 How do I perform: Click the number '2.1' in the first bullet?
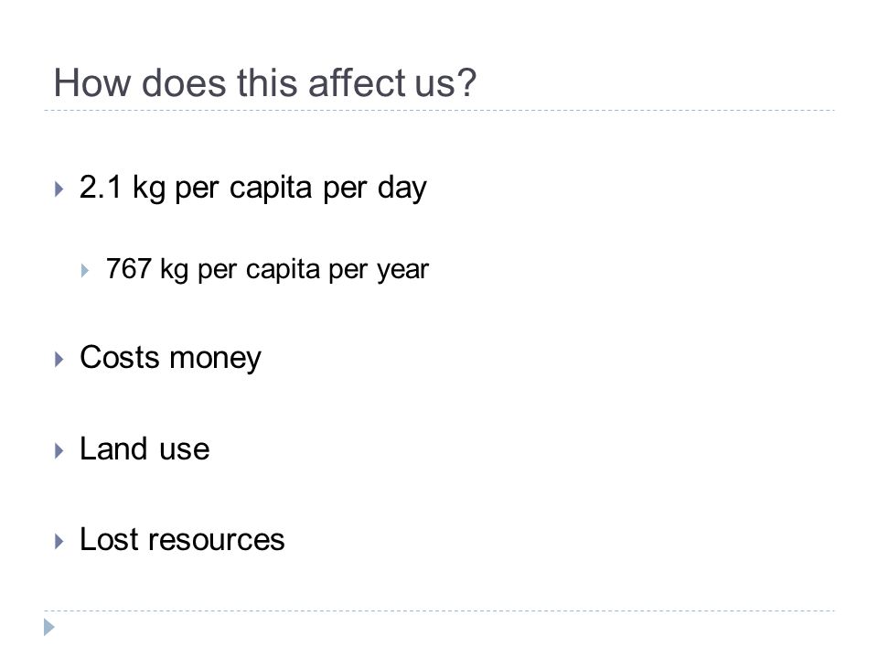click(x=101, y=187)
